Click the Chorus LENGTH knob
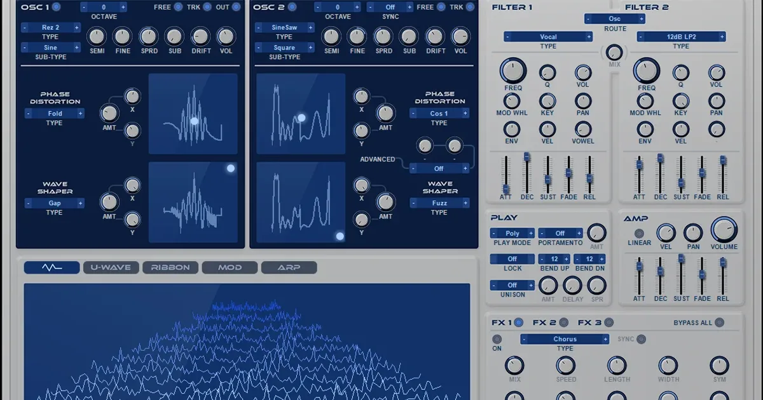 click(617, 366)
